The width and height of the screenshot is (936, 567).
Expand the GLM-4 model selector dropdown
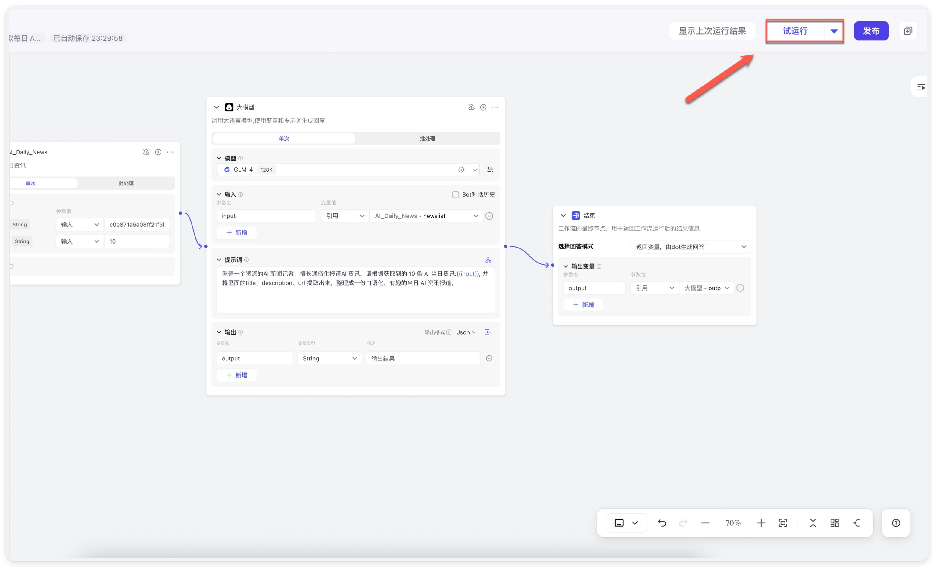[474, 169]
